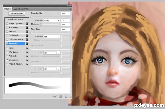The height and width of the screenshot is (109, 165).
Task: Switch to the Brush tab
Action: pos(8,9)
